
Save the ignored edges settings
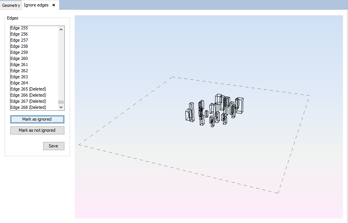[x=54, y=146]
